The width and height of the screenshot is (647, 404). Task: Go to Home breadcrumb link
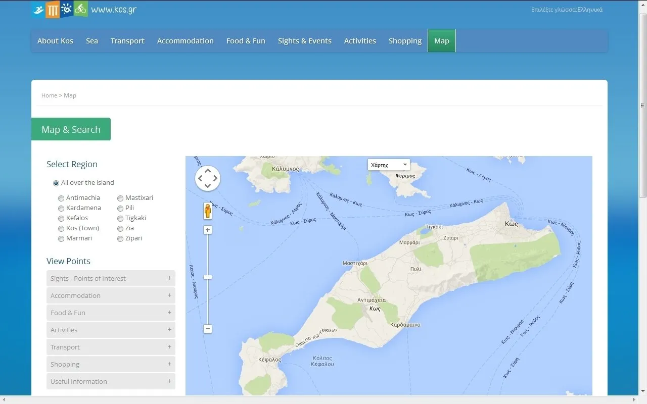49,95
